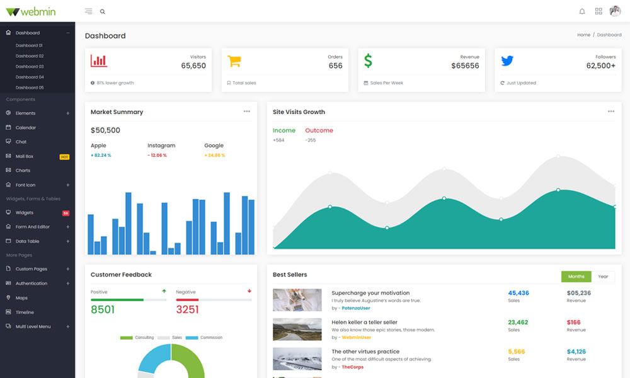
Task: Open Dashboard 03 in the sidebar
Action: pos(30,66)
